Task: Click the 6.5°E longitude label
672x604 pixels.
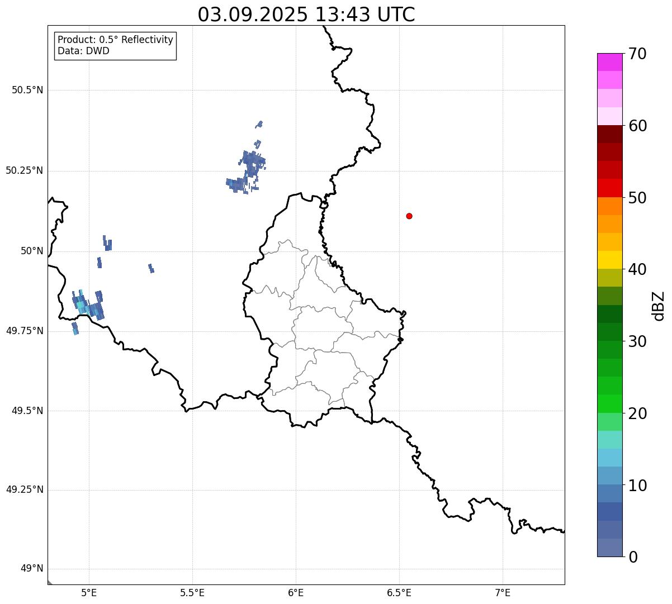Action: (x=399, y=592)
